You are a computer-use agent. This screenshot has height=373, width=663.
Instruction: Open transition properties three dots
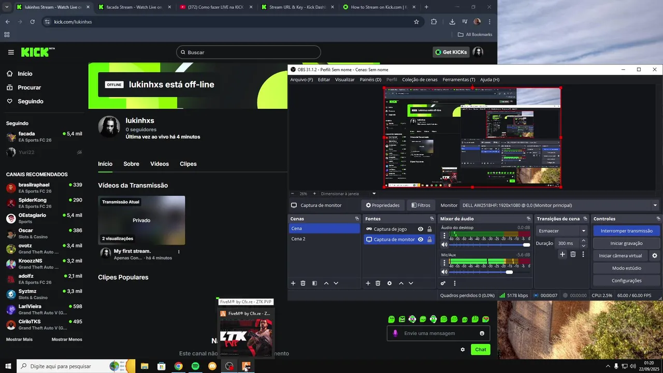(583, 254)
